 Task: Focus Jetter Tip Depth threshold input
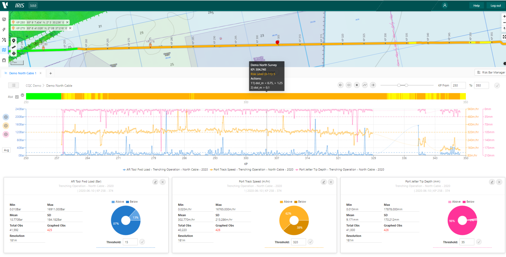(x=467, y=242)
